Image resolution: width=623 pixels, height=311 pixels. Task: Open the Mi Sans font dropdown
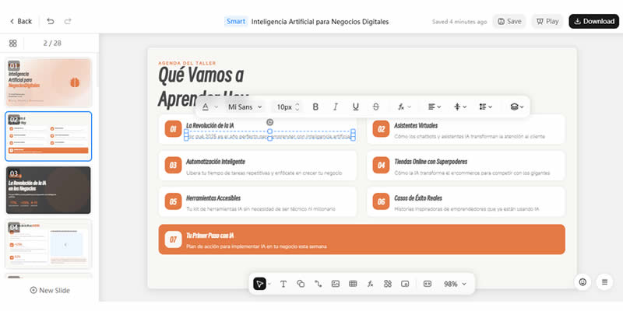245,107
